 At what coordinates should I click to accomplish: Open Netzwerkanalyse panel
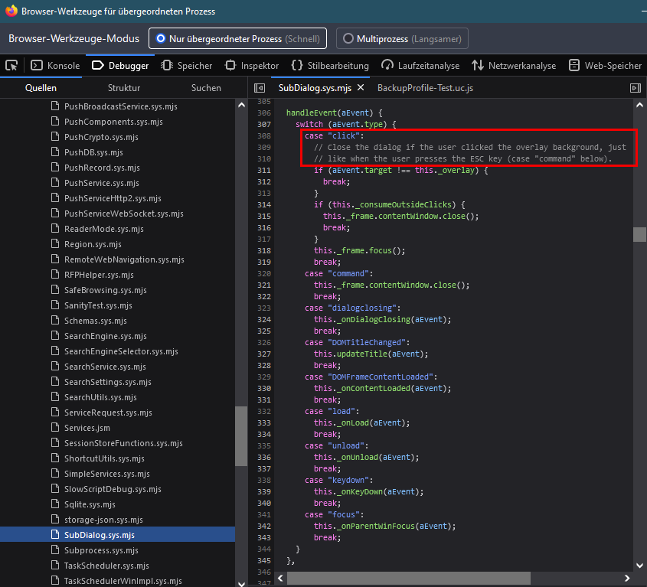coord(514,65)
